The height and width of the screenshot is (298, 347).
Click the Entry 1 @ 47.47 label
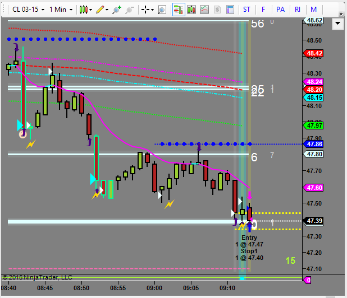pos(249,241)
